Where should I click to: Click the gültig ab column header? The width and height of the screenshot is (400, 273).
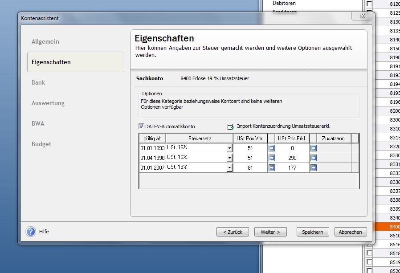152,139
